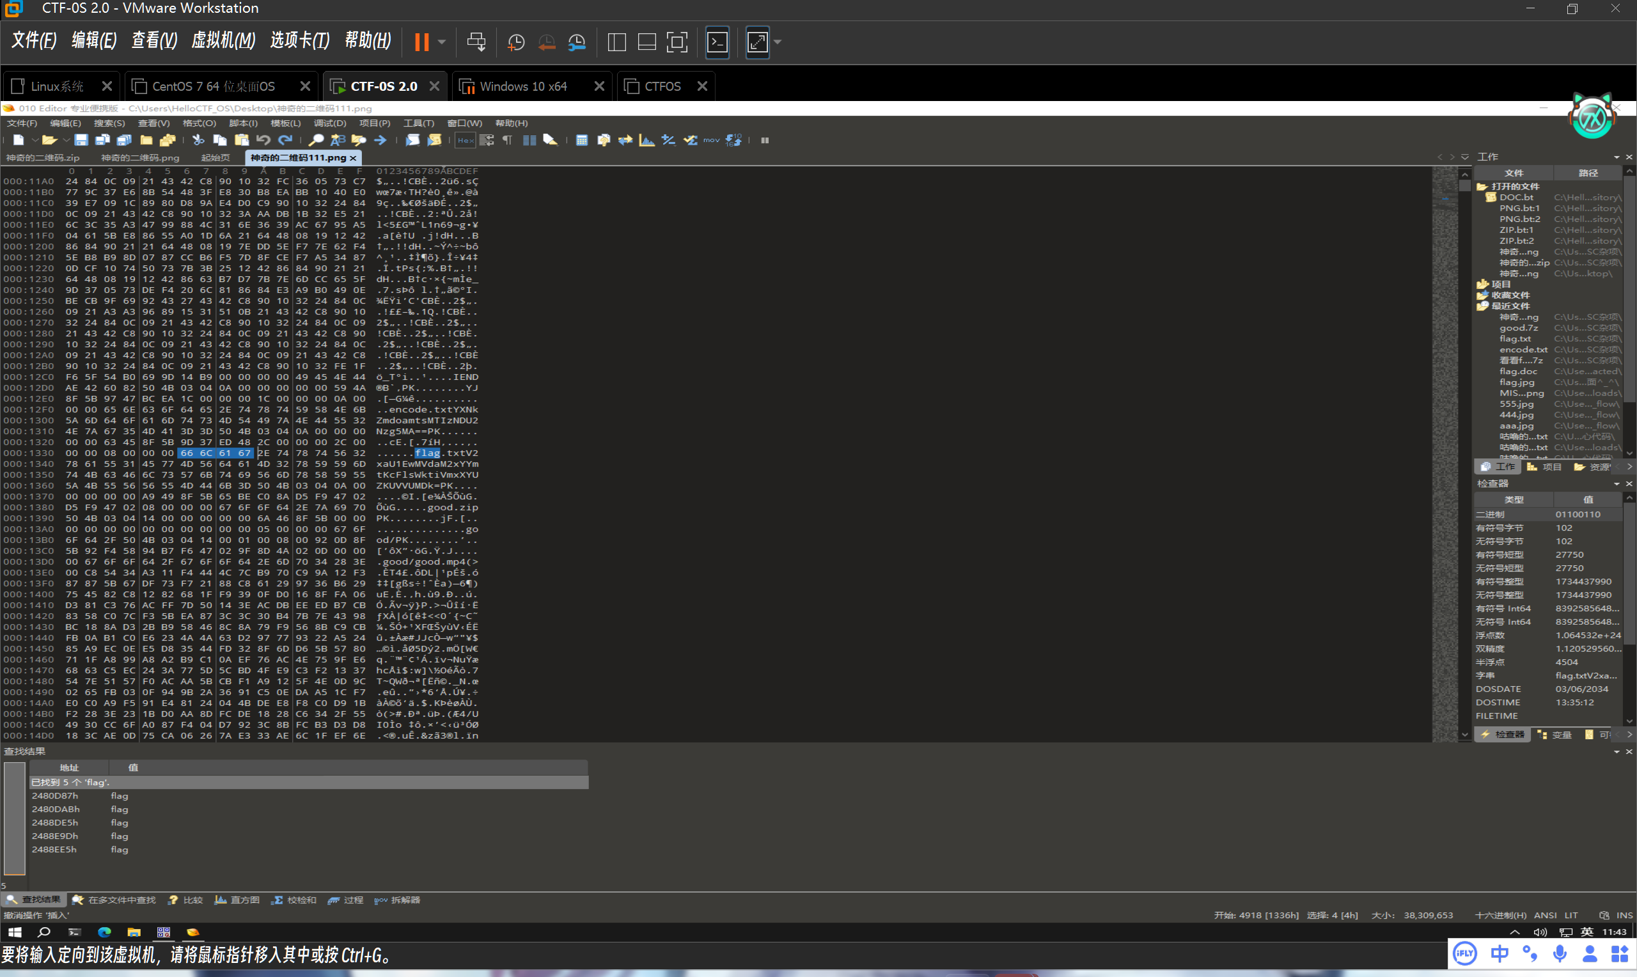
Task: Click flag.txt in the recent files list
Action: pyautogui.click(x=1515, y=339)
